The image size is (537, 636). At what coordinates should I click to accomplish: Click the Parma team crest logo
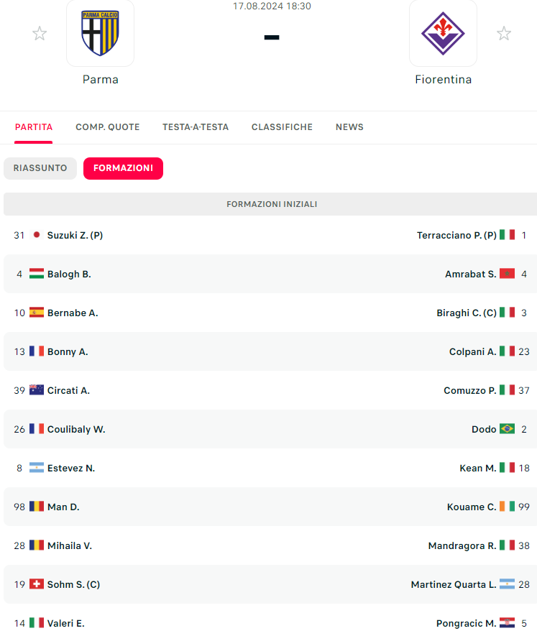(x=100, y=33)
